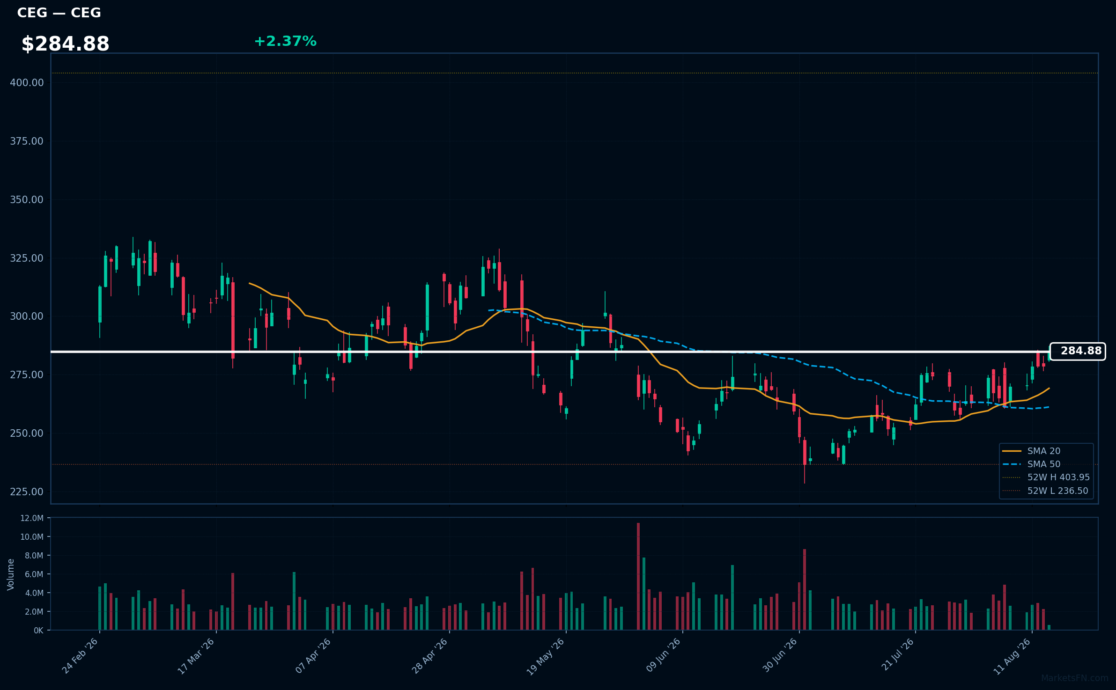The image size is (1116, 690).
Task: Click the 350.00 price axis label
Action: [27, 199]
